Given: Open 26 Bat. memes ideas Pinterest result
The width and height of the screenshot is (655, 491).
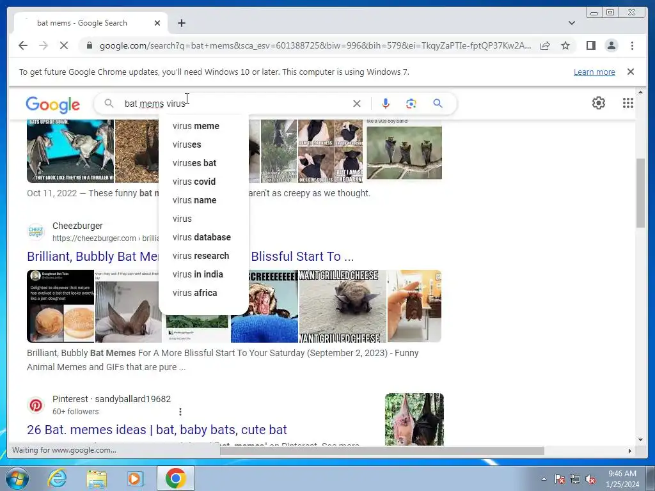Looking at the screenshot, I should (157, 430).
